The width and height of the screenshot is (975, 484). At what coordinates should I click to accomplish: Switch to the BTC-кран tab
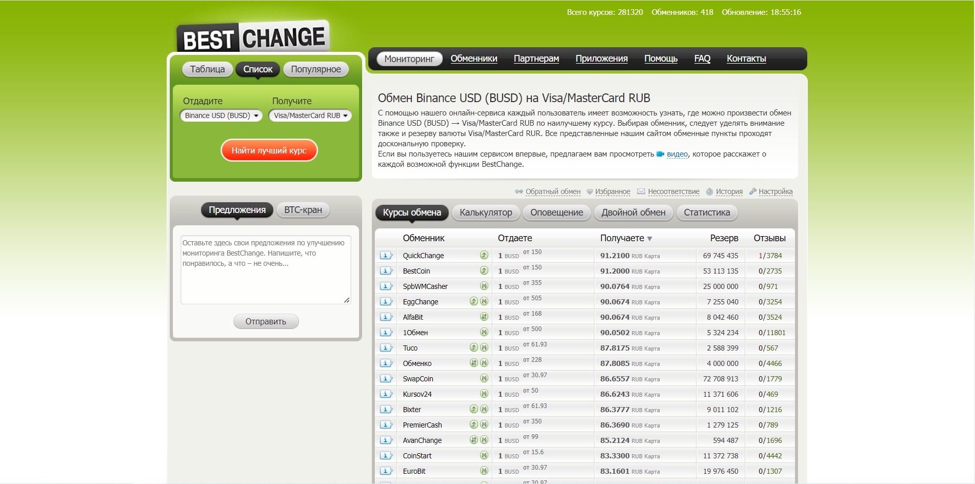pos(303,210)
